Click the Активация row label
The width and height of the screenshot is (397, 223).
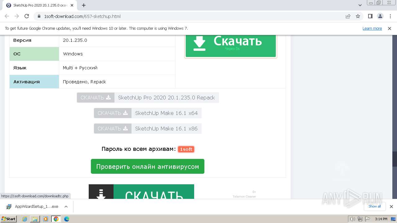[34, 82]
